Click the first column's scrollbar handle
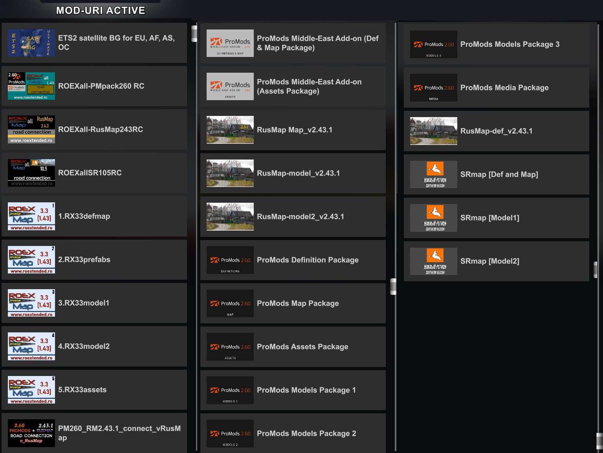The width and height of the screenshot is (603, 453). (x=194, y=34)
